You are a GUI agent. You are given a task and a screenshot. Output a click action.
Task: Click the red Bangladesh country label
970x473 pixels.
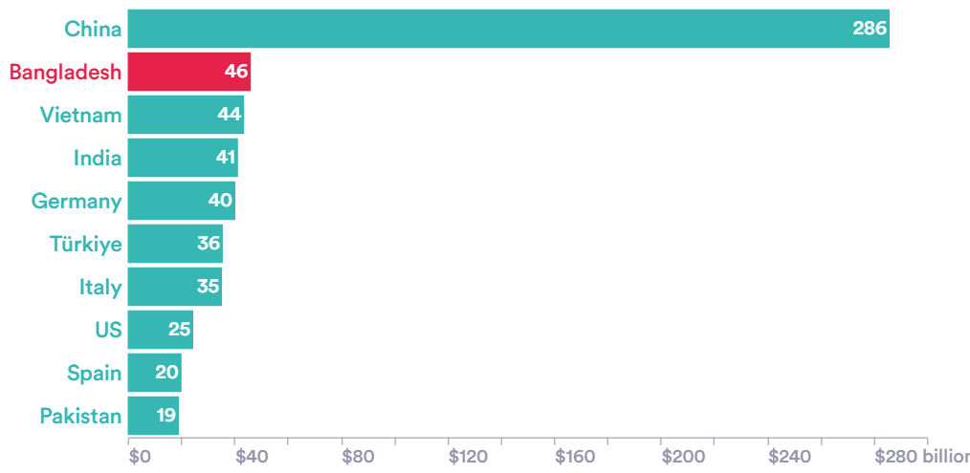66,73
